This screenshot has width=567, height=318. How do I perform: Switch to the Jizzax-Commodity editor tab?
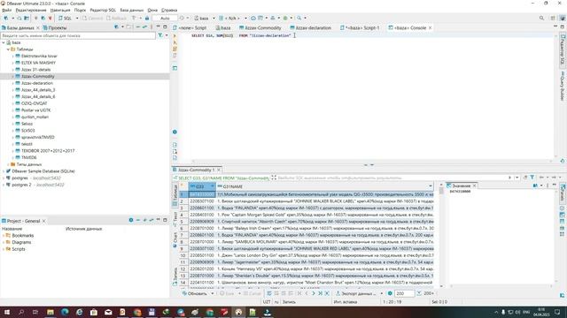click(260, 27)
